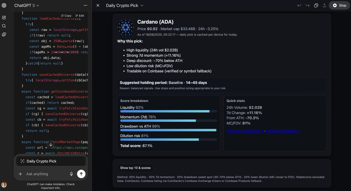Screen dimensions: 351x191
Task: Click the Liquidity 92% progress bar
Action: click(168, 111)
